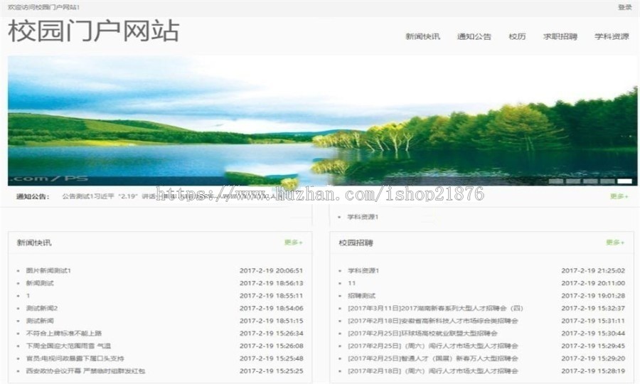Image resolution: width=640 pixels, height=384 pixels.
Task: Click the lake landscape banner image
Action: coord(322,121)
